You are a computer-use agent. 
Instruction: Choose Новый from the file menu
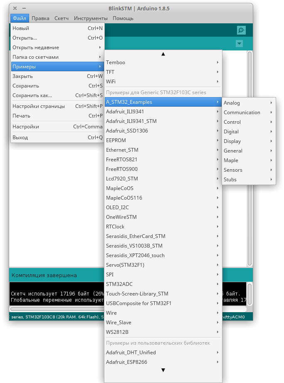[57, 28]
